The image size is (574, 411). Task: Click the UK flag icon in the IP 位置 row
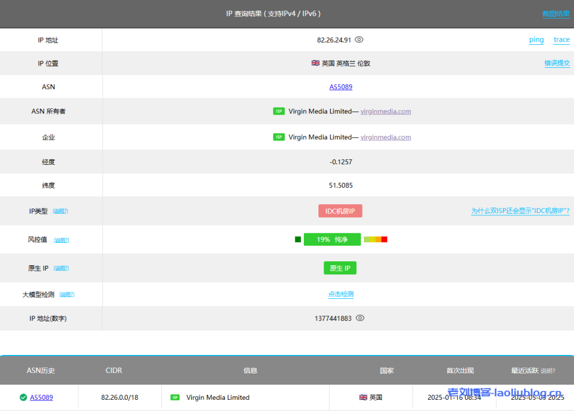pos(316,63)
